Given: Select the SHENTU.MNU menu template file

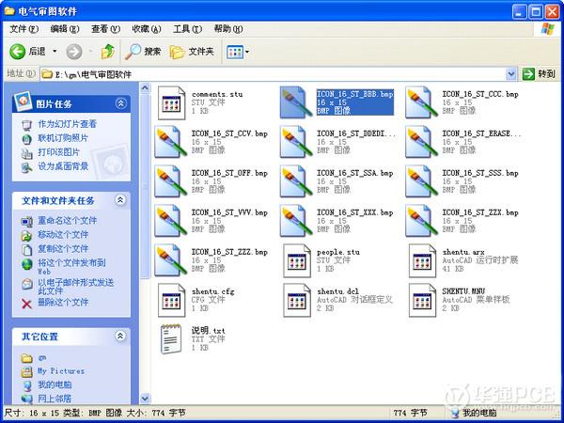Looking at the screenshot, I should click(423, 299).
